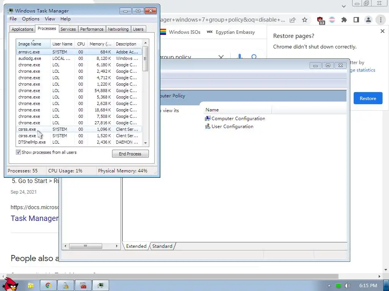Sort Group Policy items by the Name column

click(237, 110)
